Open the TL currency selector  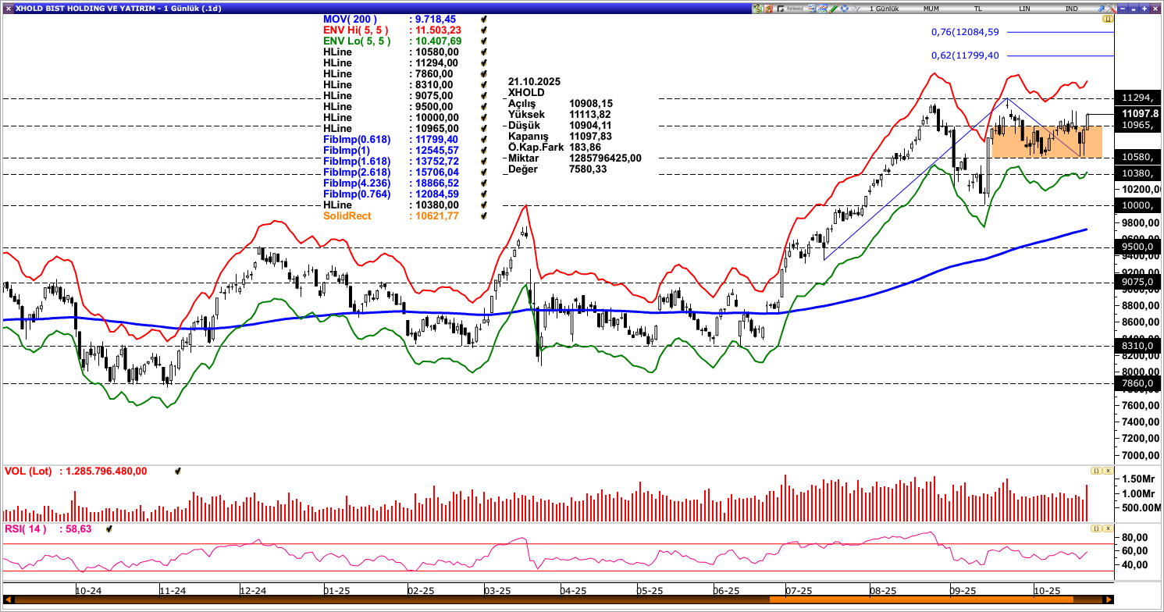click(x=977, y=9)
